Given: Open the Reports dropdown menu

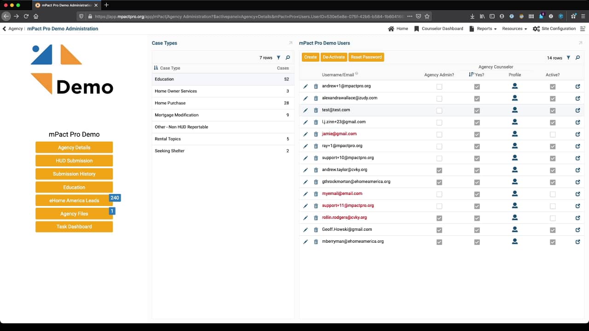Looking at the screenshot, I should (x=483, y=29).
